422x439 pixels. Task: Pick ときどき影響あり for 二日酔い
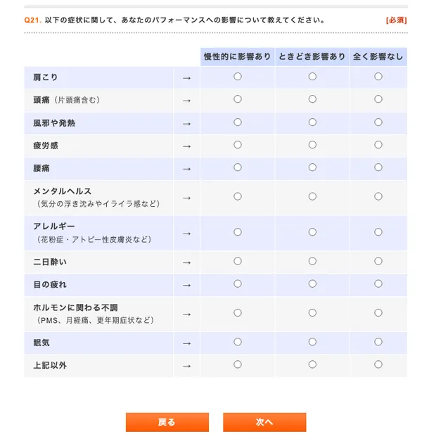[312, 261]
